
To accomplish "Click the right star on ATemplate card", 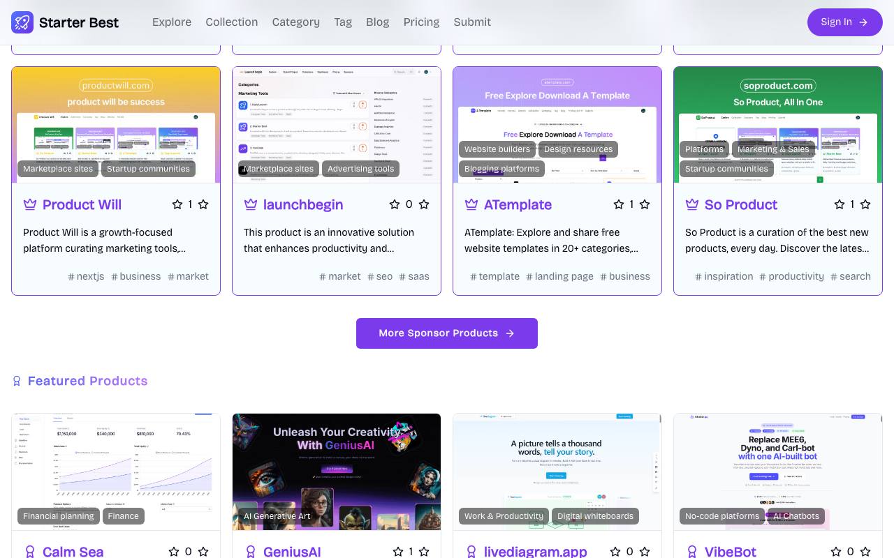I will point(645,204).
